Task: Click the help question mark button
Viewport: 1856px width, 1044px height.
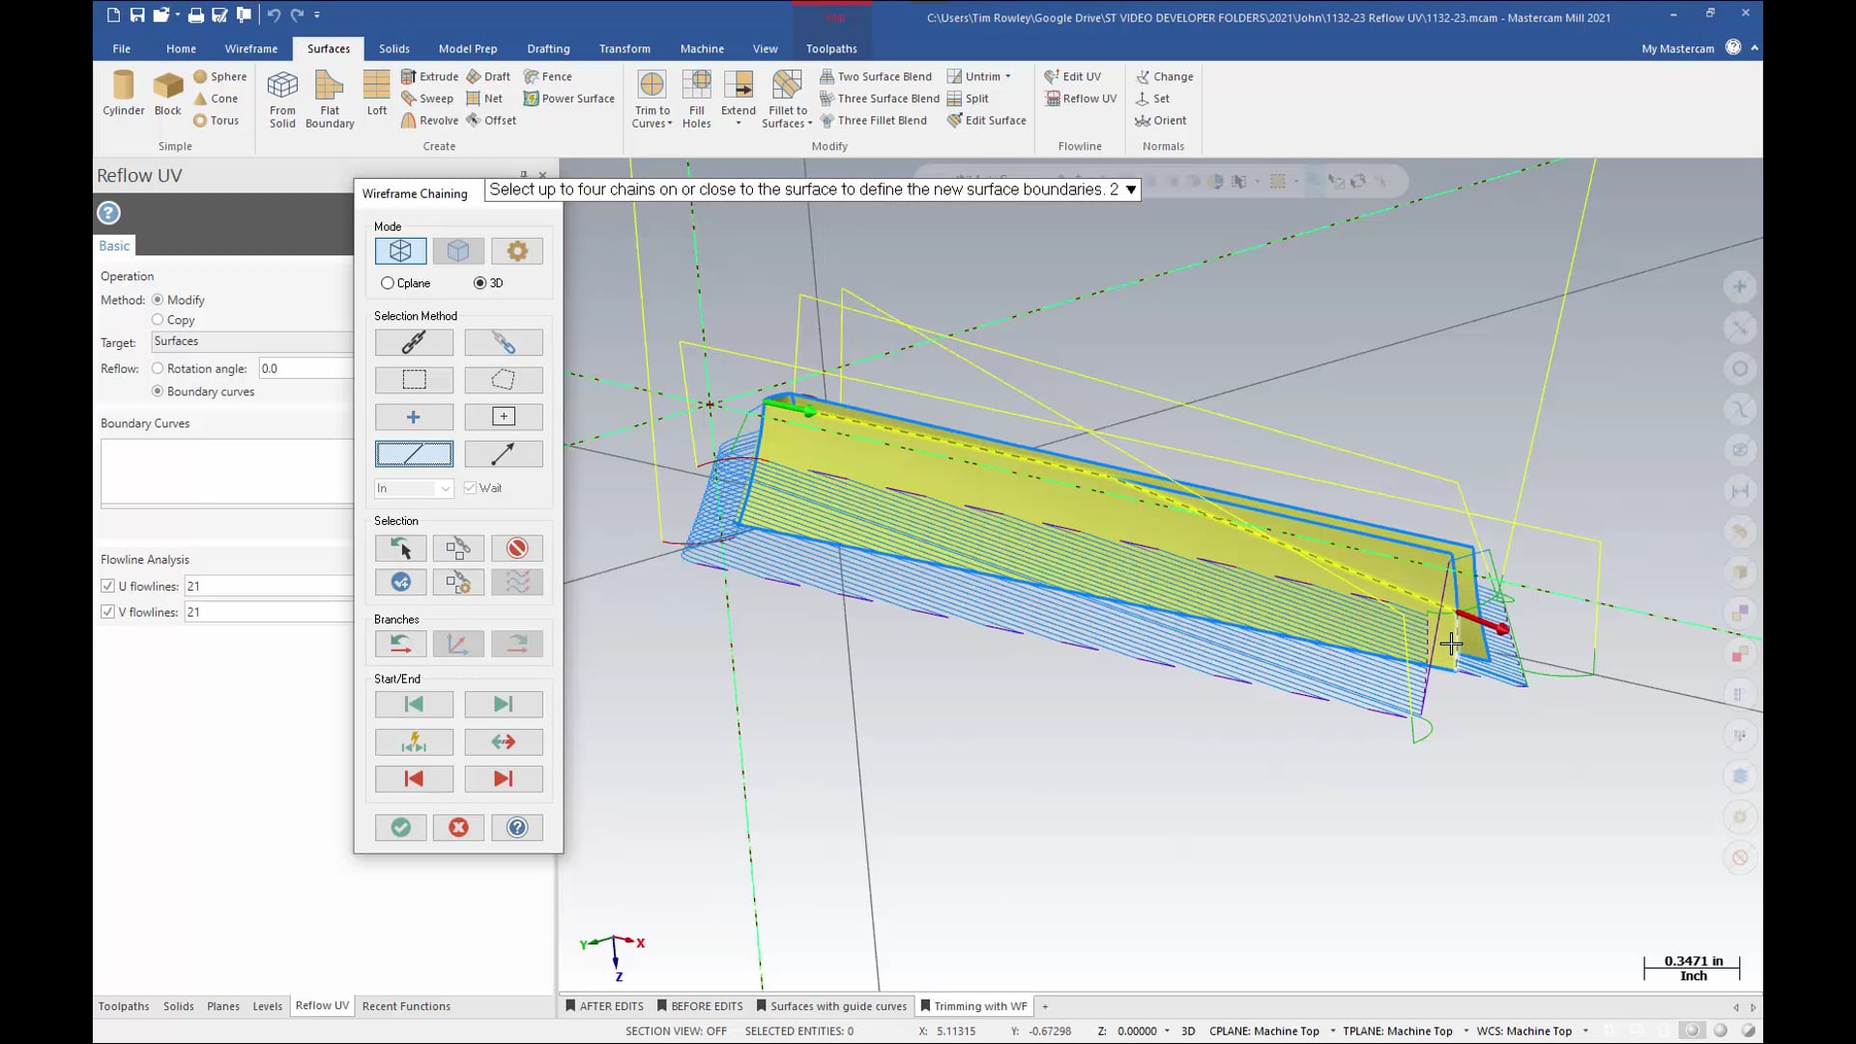Action: 516,827
